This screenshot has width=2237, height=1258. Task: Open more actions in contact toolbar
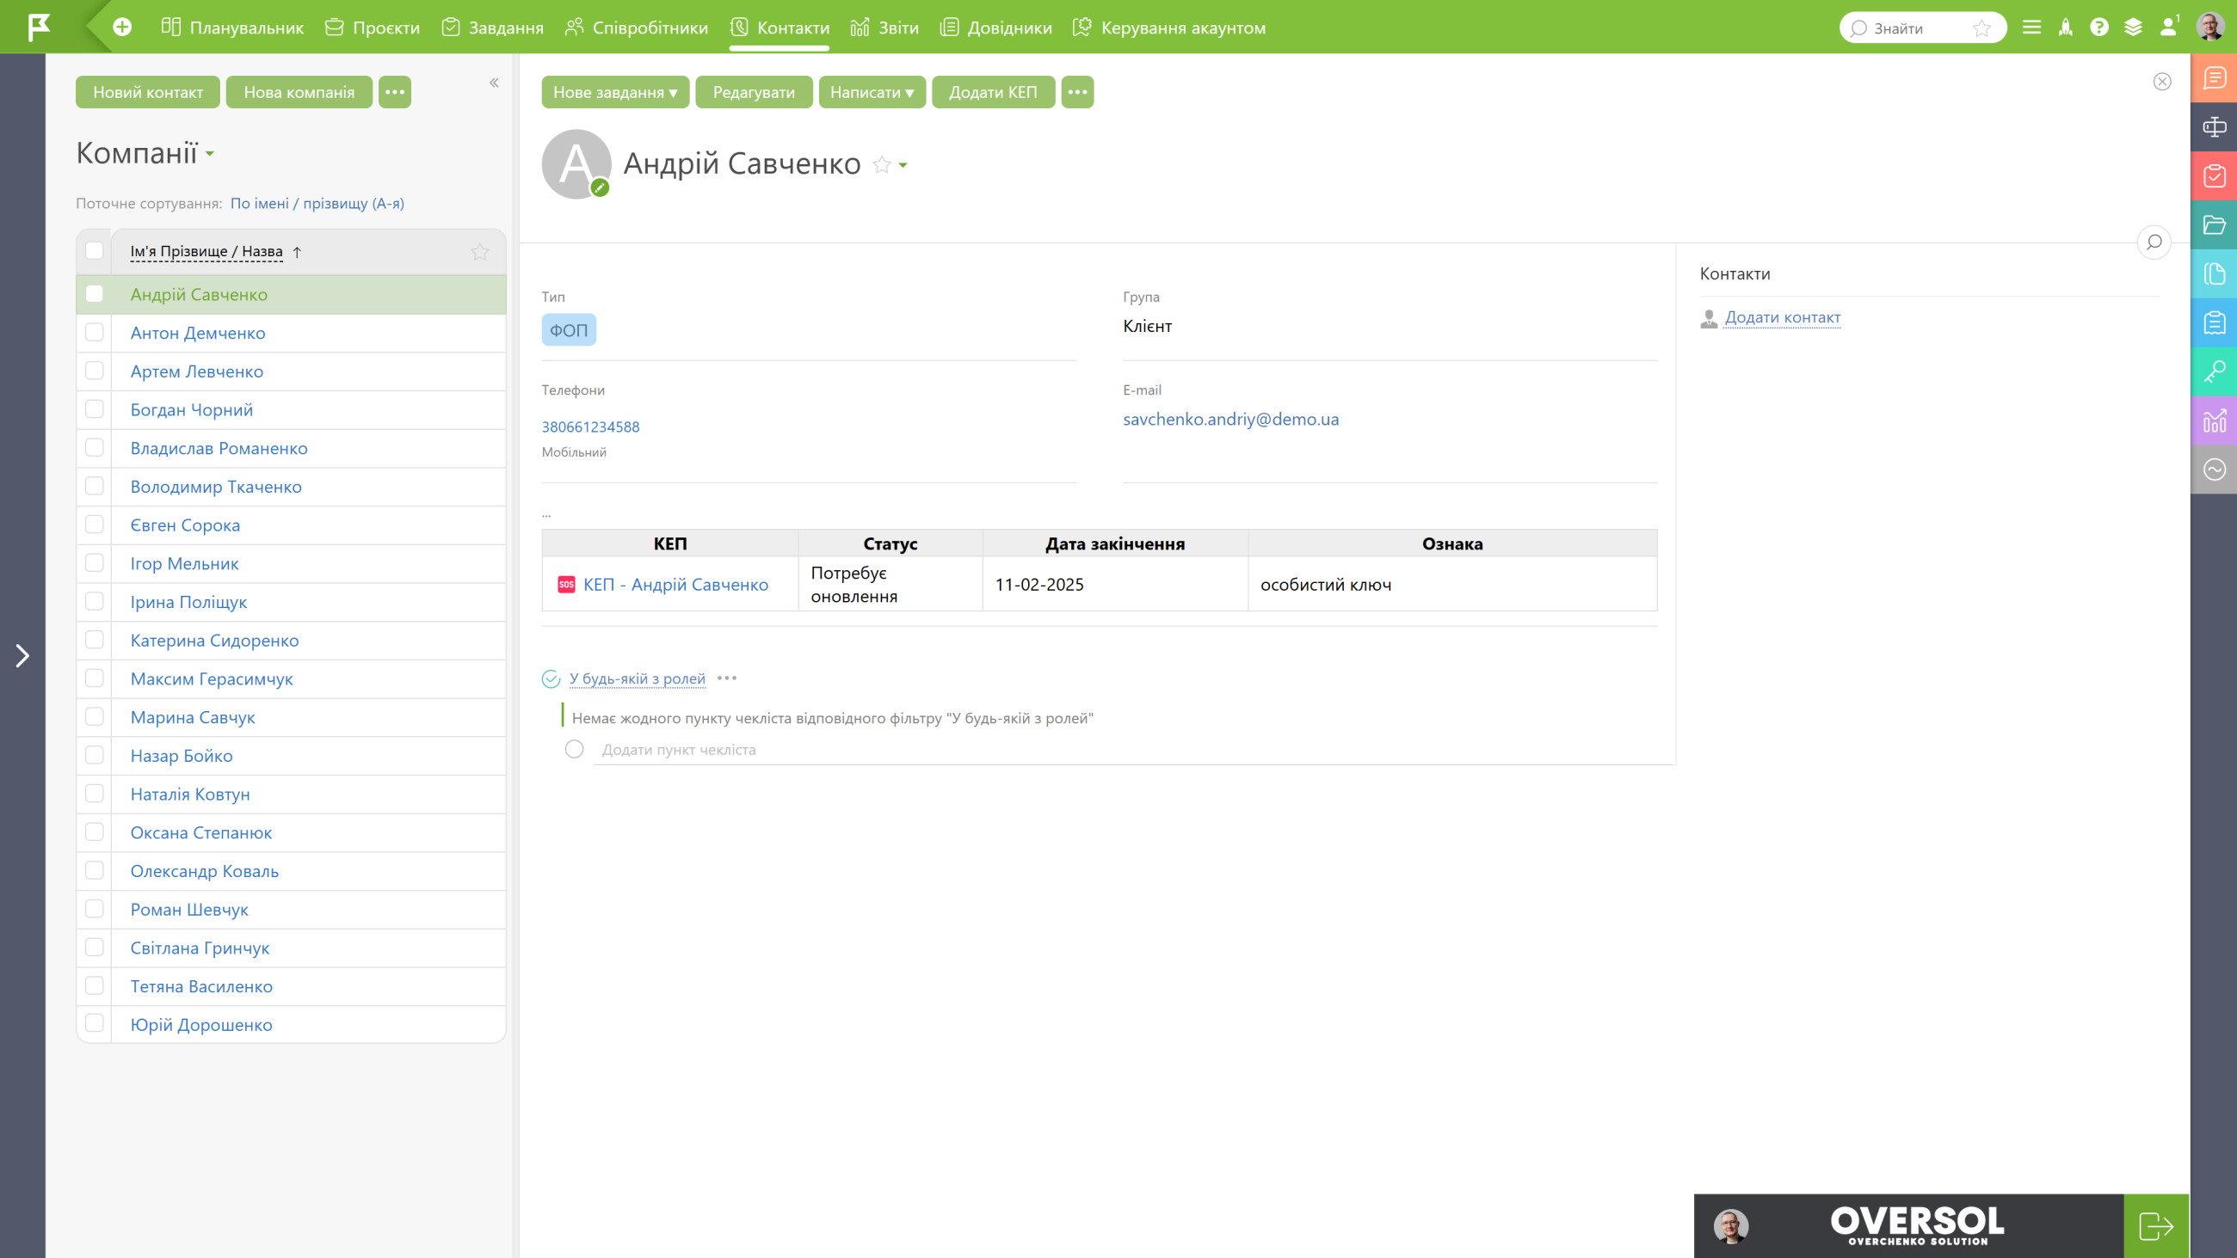tap(1078, 92)
